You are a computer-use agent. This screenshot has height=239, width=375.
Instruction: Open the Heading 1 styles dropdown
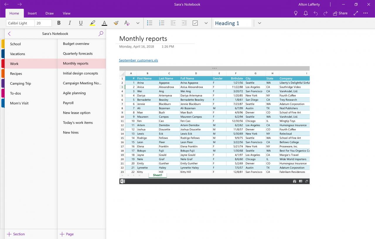(x=259, y=23)
